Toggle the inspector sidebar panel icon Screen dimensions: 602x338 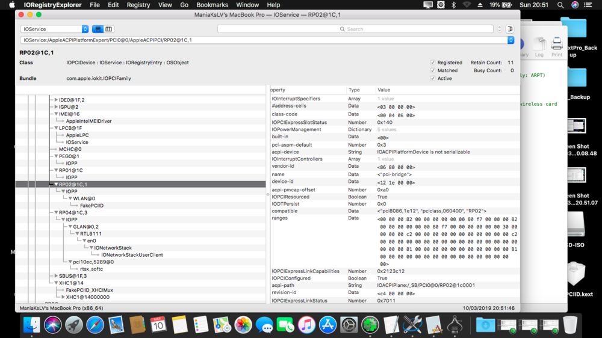point(510,29)
